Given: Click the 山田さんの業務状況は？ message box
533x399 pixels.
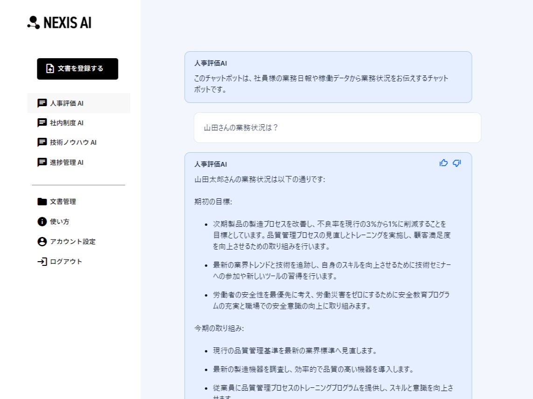Looking at the screenshot, I should click(x=338, y=128).
